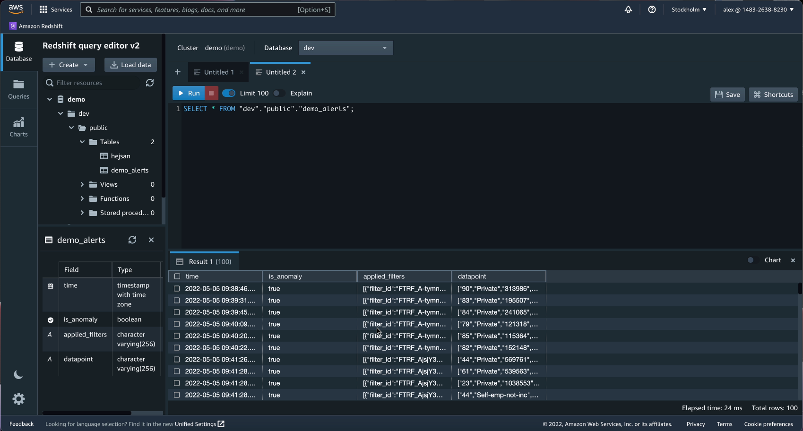This screenshot has width=803, height=431.
Task: Click the table details horizontal scrollbar
Action: 87,413
